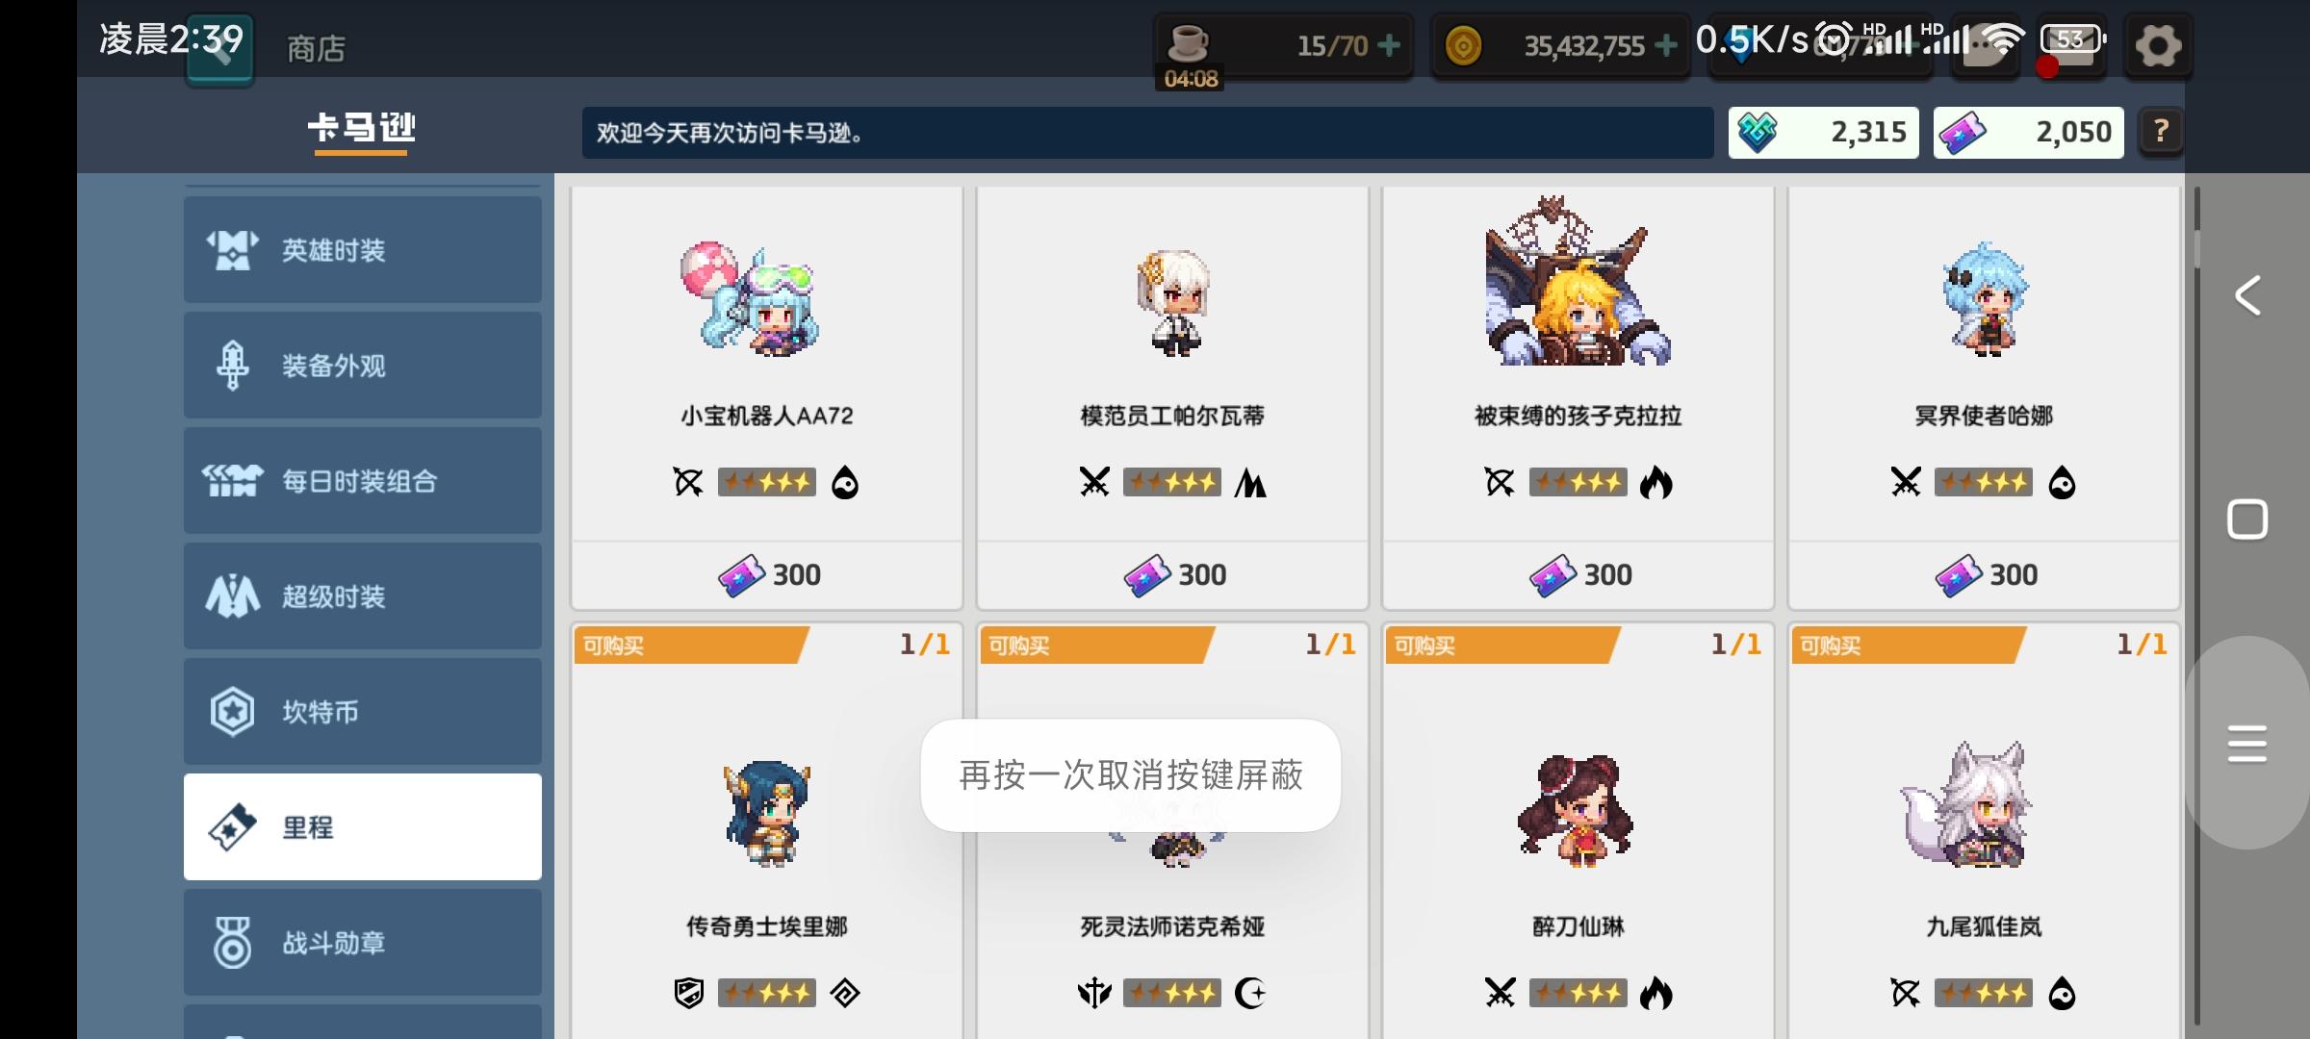Add coffee stamina with plus icon
The width and height of the screenshot is (2310, 1039).
(1389, 45)
